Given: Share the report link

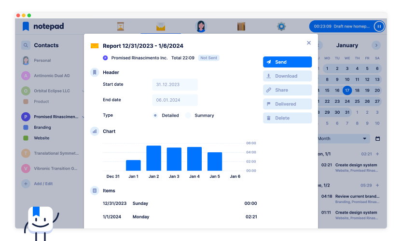Looking at the screenshot, I should (x=287, y=90).
